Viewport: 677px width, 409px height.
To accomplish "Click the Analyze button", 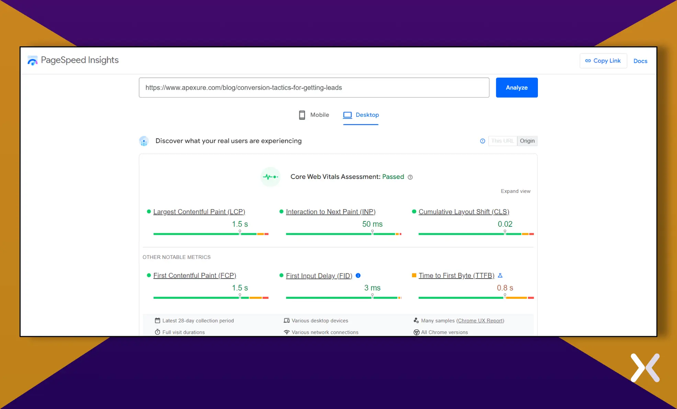I will (x=517, y=88).
